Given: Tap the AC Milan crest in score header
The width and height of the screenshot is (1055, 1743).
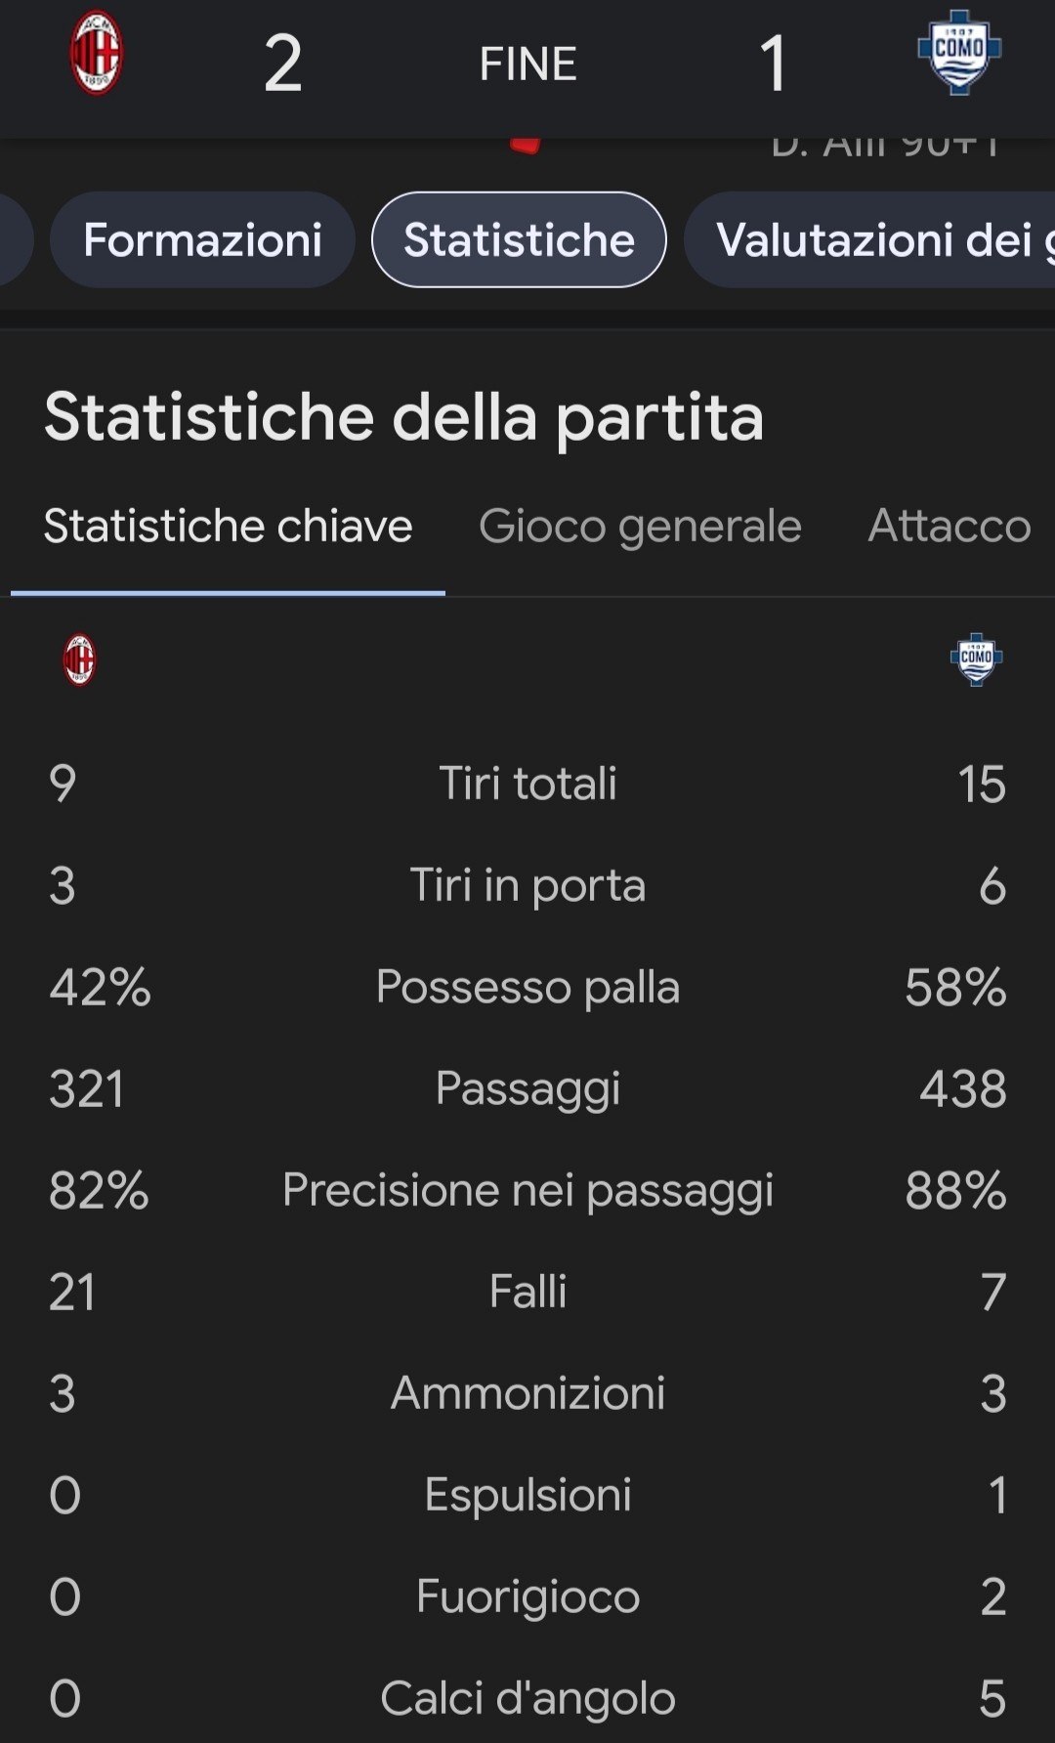Looking at the screenshot, I should [x=97, y=54].
